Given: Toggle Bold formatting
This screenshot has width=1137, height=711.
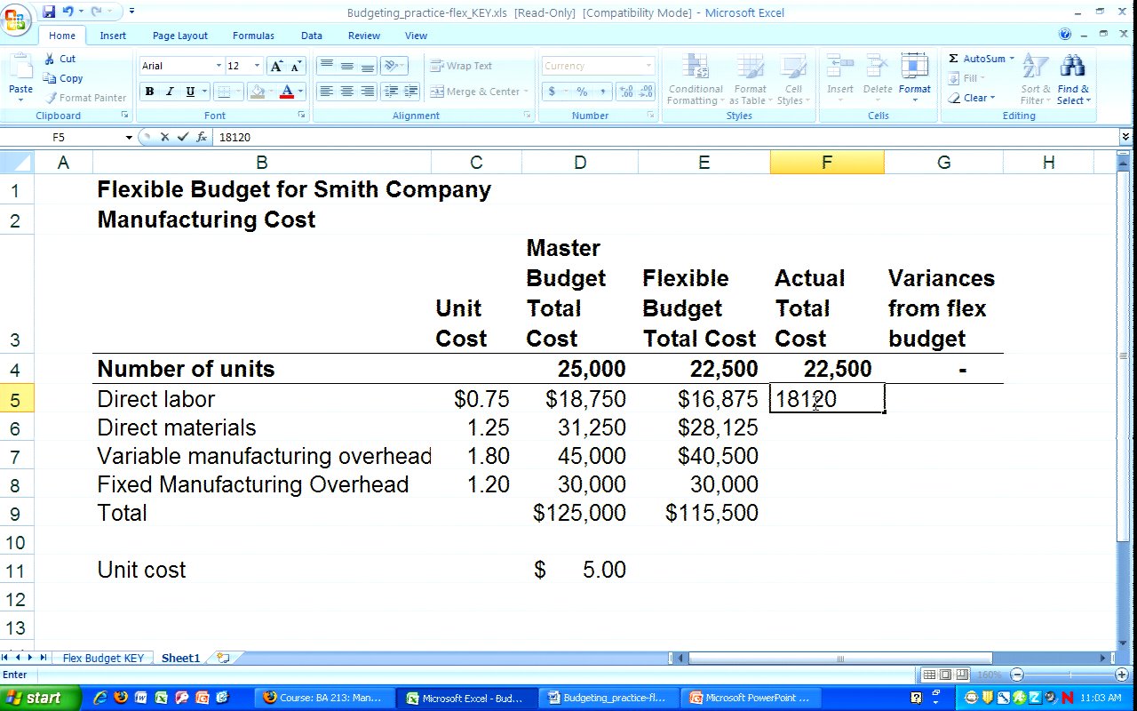Looking at the screenshot, I should pyautogui.click(x=149, y=92).
